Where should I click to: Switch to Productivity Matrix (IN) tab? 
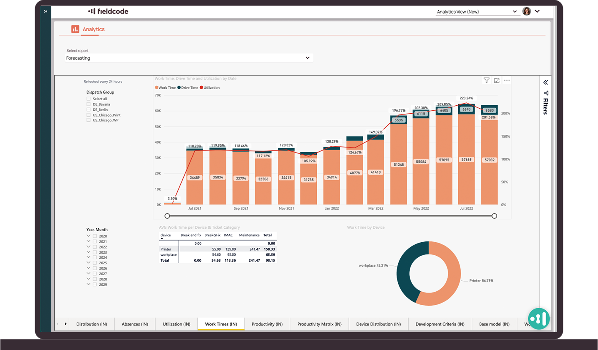[x=320, y=324]
